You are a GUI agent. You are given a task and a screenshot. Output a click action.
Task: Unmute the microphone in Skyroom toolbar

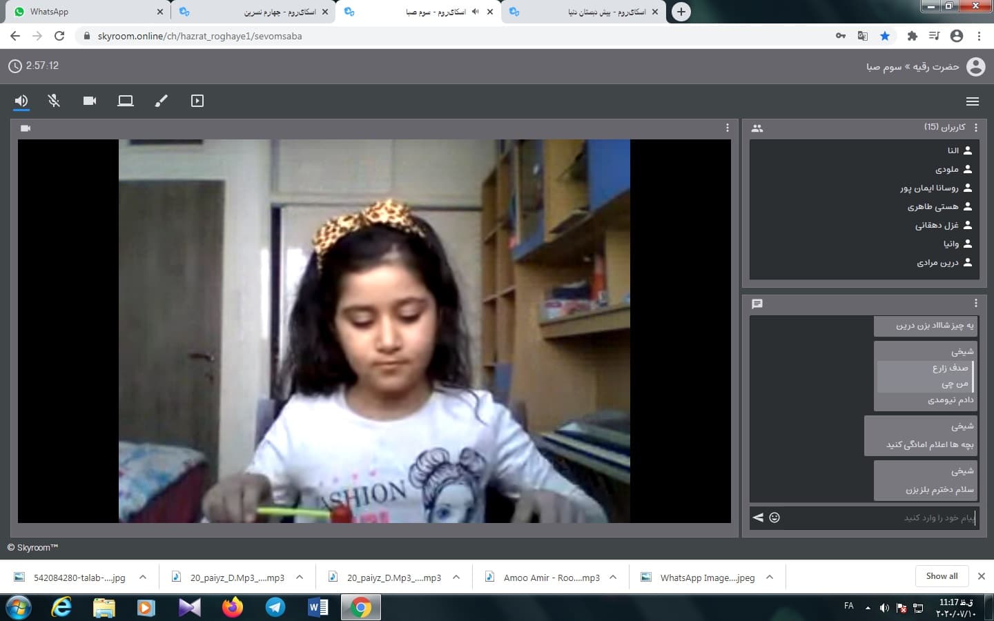pos(54,101)
